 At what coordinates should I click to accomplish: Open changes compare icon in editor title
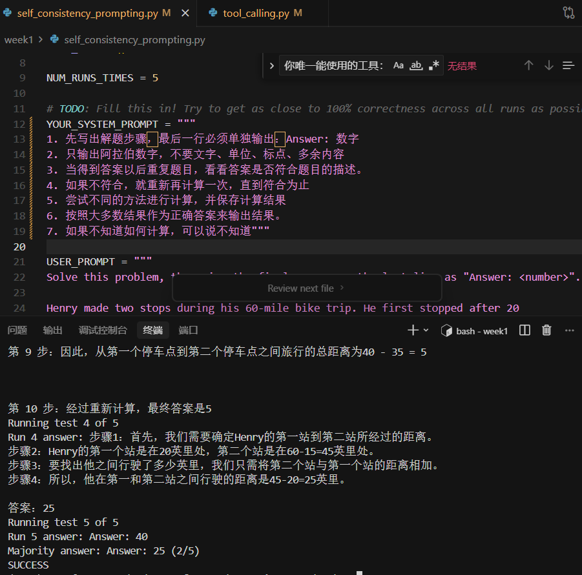pyautogui.click(x=568, y=13)
